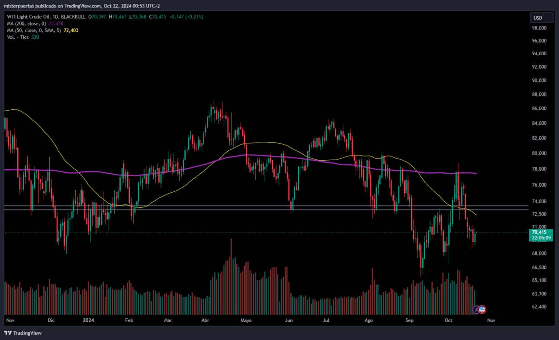Viewport: 559px width, 340px height.
Task: Click the H70,467 high price value
Action: 118,17
